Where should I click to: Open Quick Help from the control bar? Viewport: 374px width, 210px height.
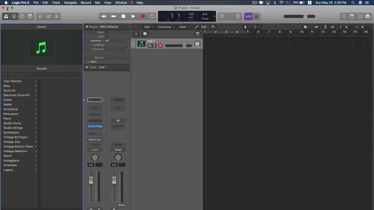point(22,16)
